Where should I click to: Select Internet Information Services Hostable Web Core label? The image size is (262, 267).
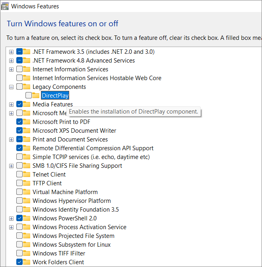[97, 78]
